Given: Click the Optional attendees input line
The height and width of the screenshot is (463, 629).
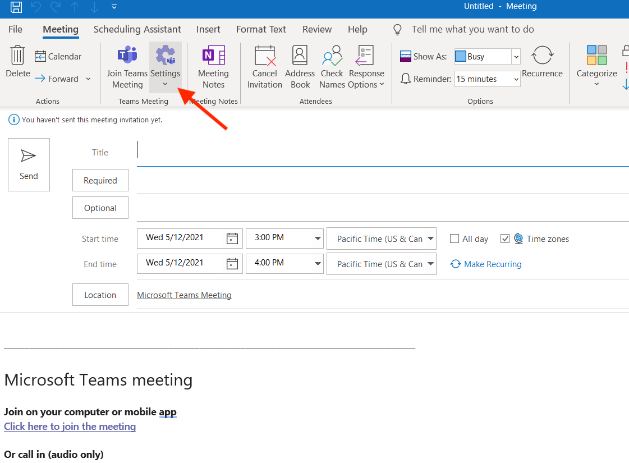Looking at the screenshot, I should pyautogui.click(x=383, y=208).
